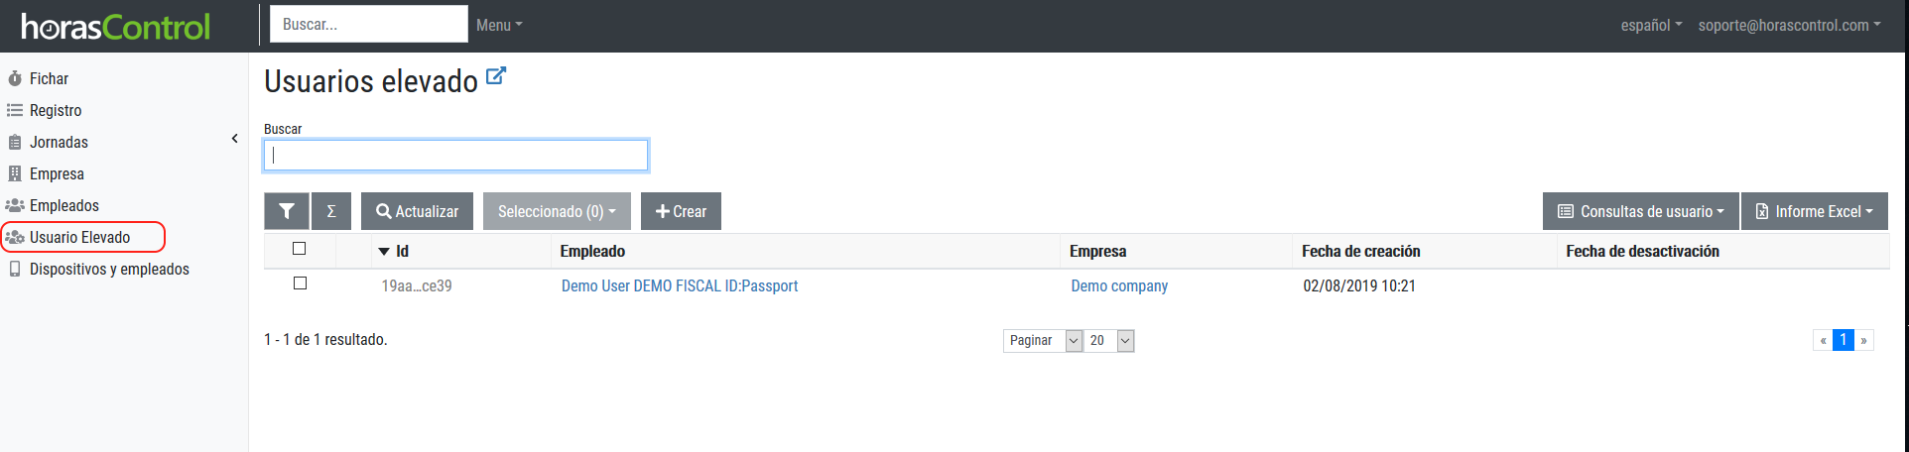
Task: Click the Actualizar button
Action: [417, 211]
